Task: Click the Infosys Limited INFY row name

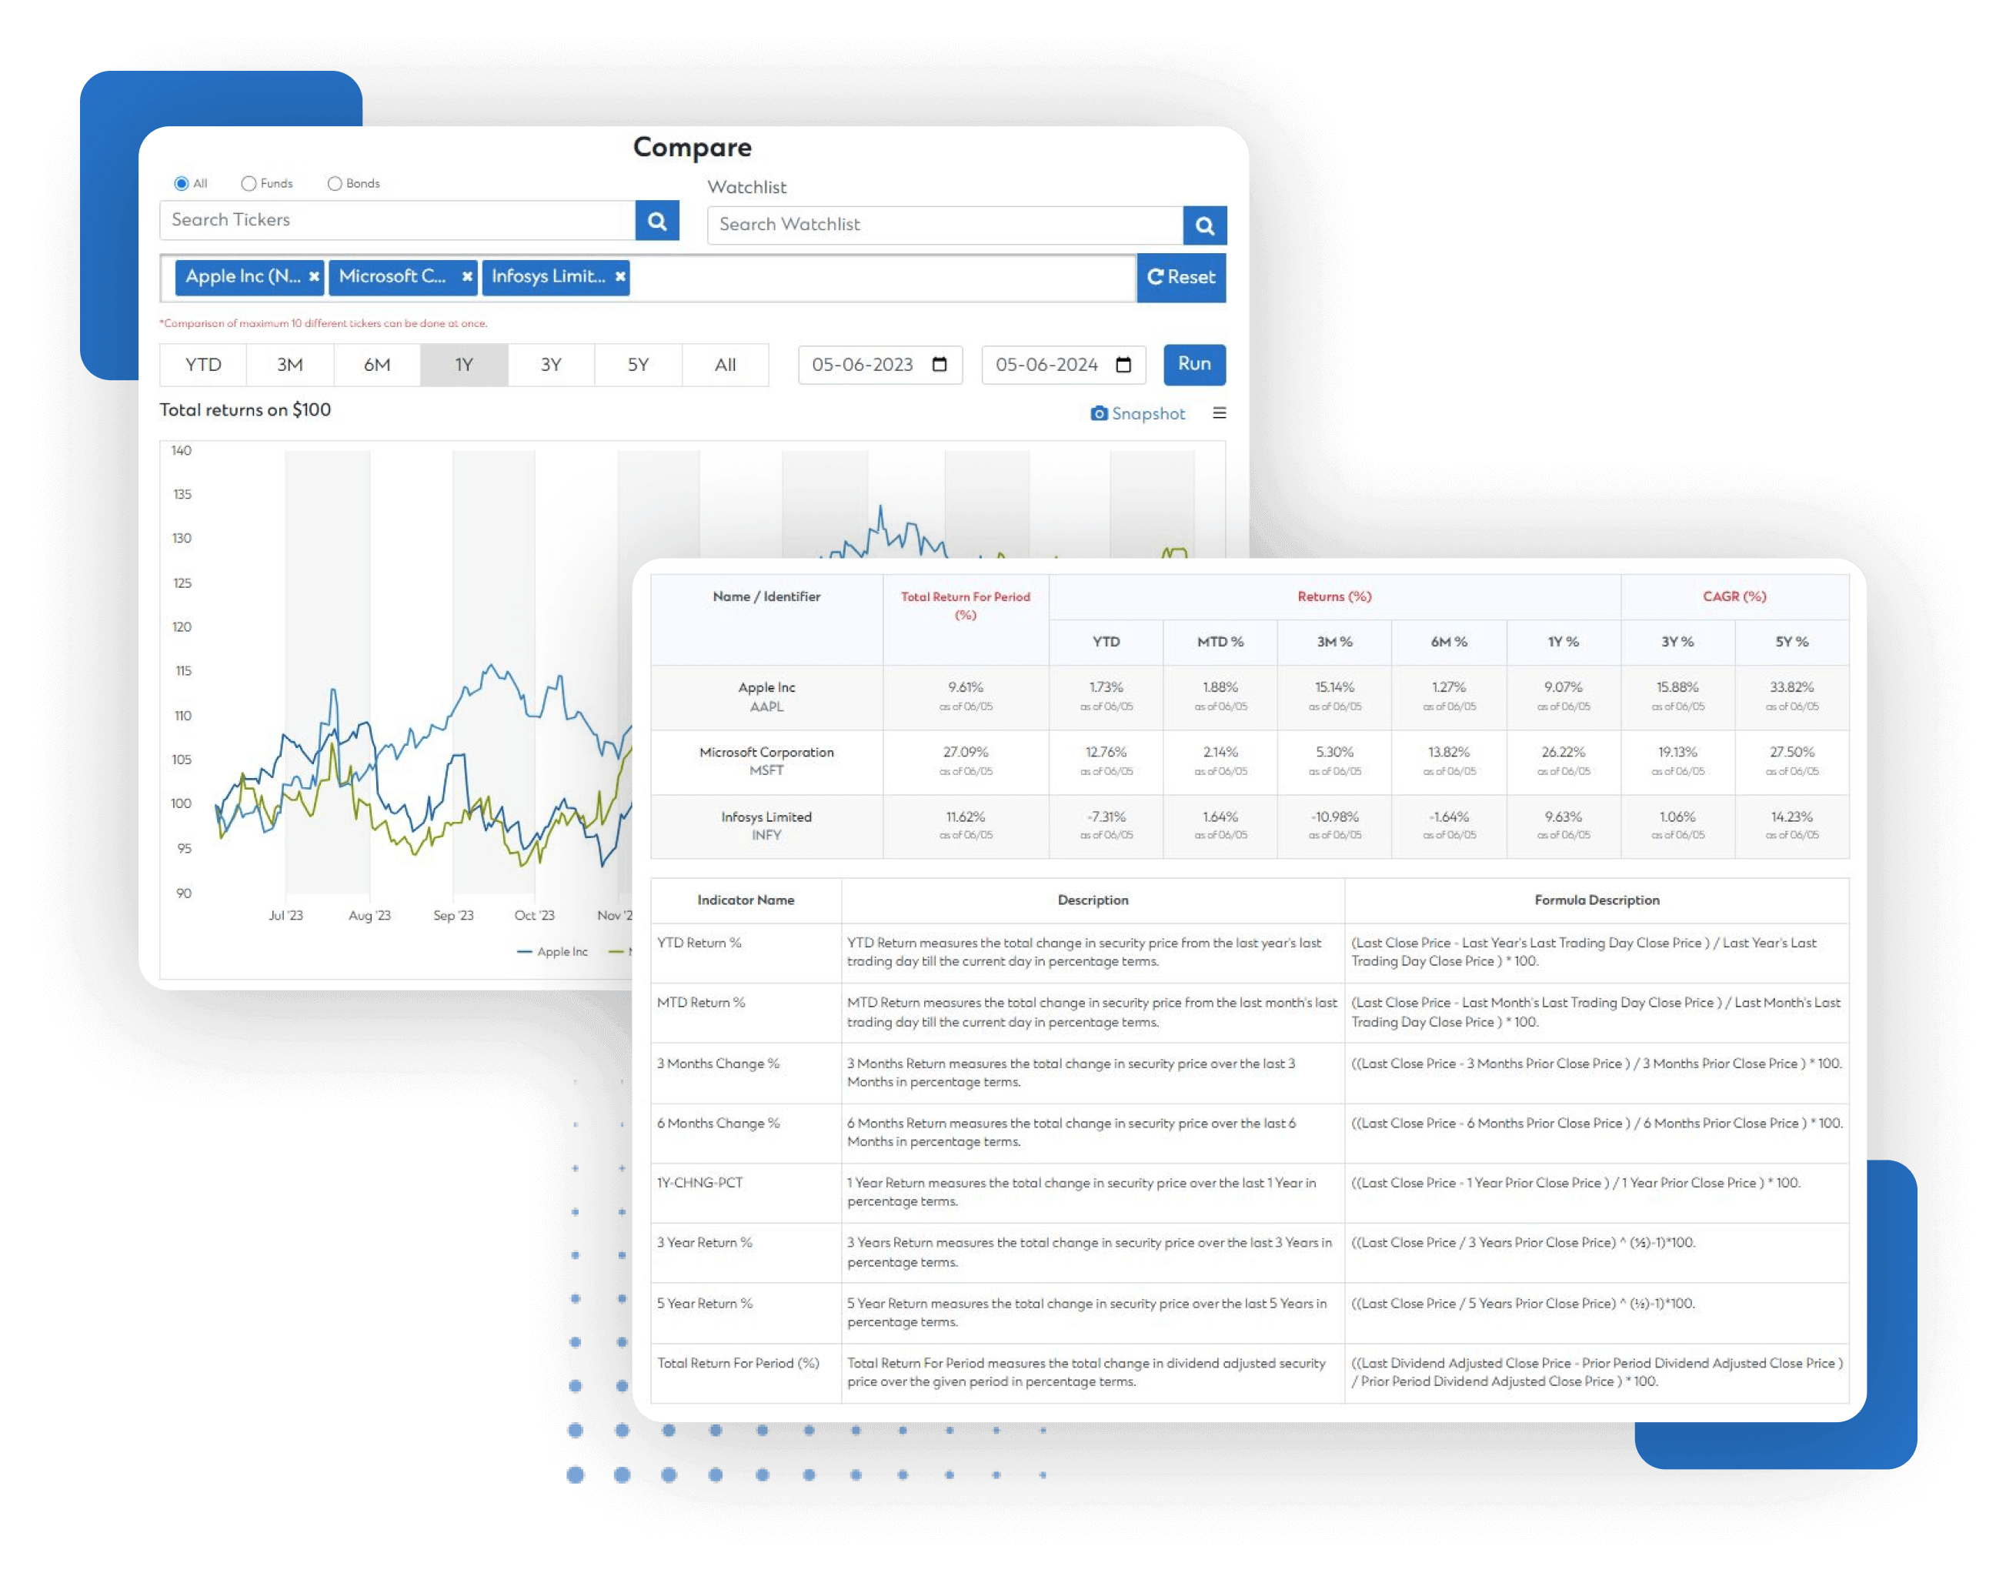Action: click(766, 826)
